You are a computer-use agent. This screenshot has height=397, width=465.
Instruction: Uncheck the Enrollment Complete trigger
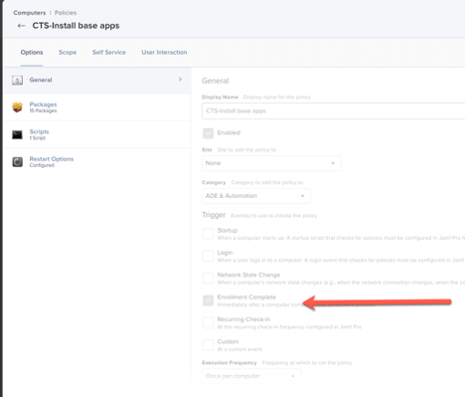pos(208,300)
